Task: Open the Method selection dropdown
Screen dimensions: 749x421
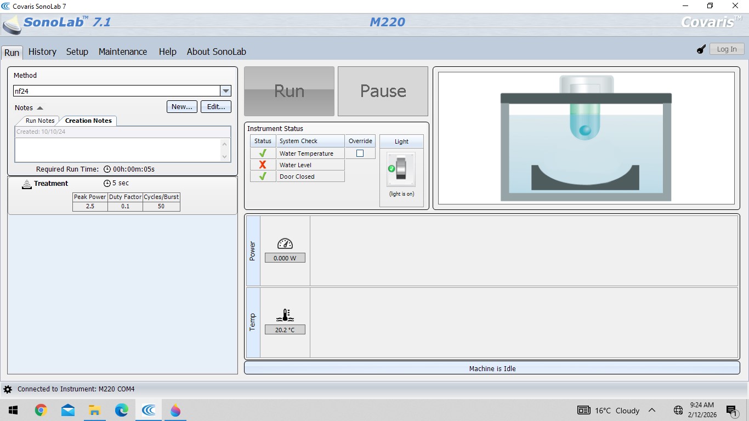Action: (225, 90)
